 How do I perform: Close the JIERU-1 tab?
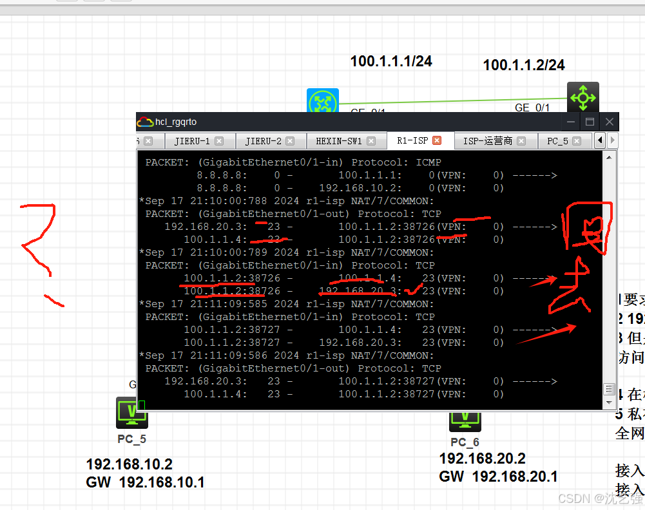[x=219, y=141]
